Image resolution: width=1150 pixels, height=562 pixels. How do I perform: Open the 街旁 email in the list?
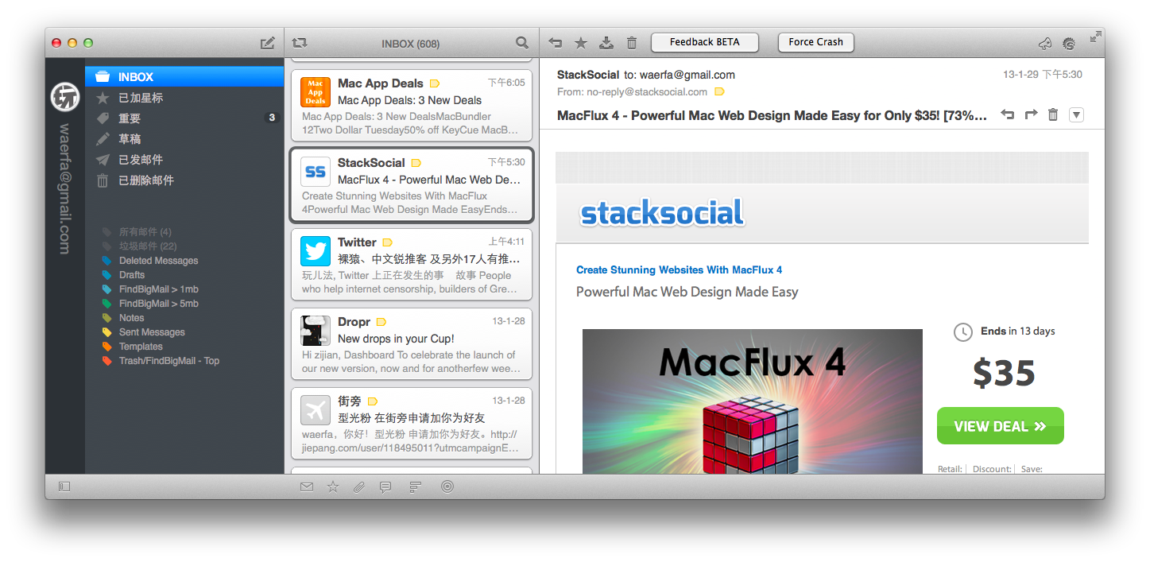(412, 424)
